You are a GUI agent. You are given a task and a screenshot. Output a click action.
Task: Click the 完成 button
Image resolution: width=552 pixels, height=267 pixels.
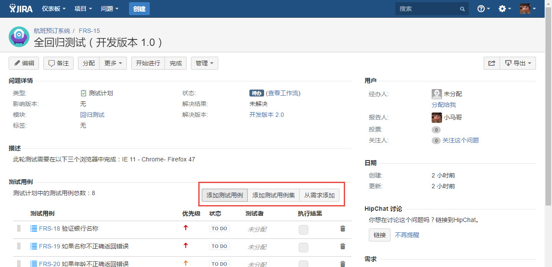(x=176, y=63)
